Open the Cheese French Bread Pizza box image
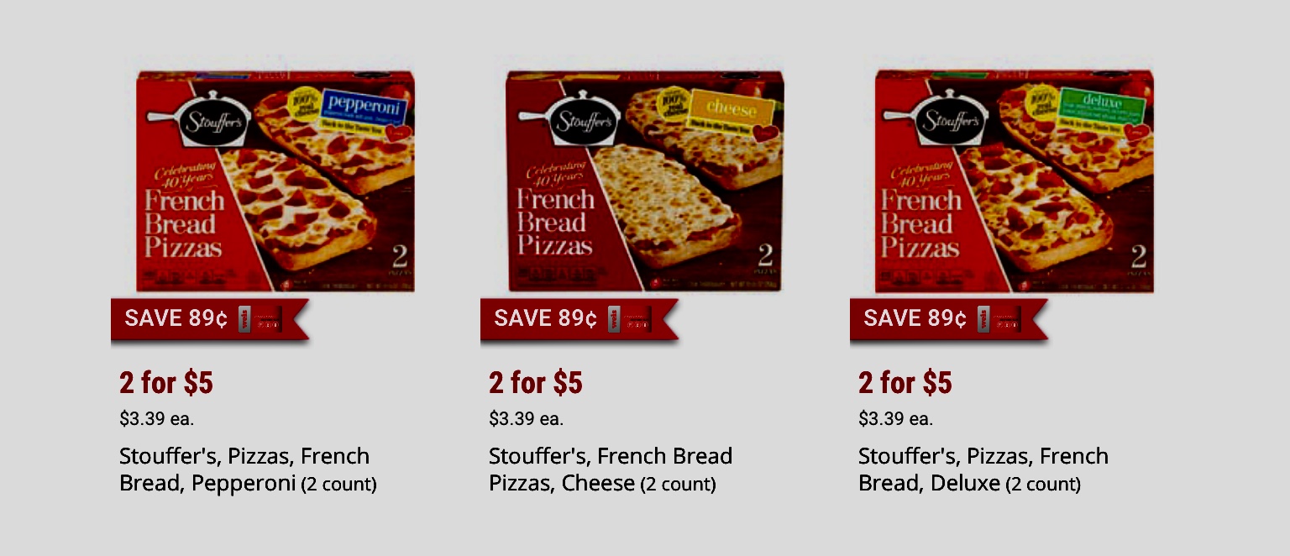Image resolution: width=1290 pixels, height=556 pixels. [645, 181]
